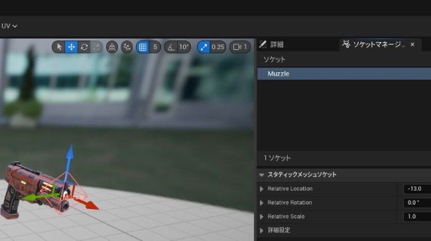Open camera speed setting
This screenshot has width=431, height=241.
click(x=240, y=47)
